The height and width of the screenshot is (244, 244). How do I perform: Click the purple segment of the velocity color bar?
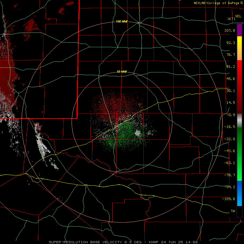pos(239,30)
